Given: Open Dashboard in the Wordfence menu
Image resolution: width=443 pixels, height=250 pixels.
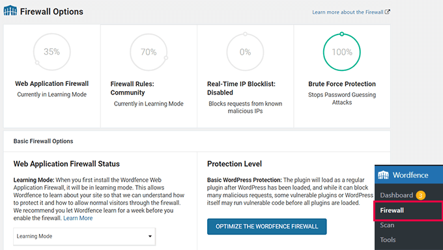Looking at the screenshot, I should click(x=396, y=195).
